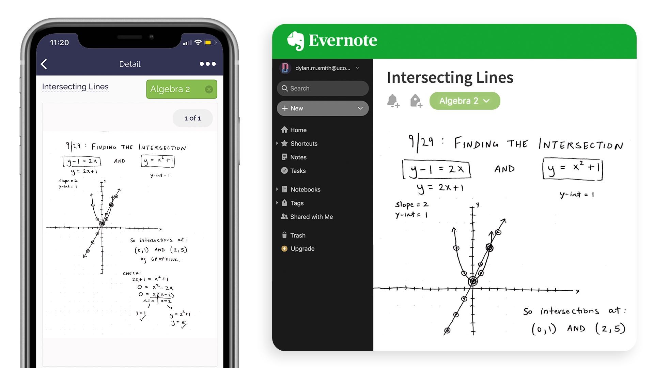Select the Notes document icon
Screen dimensions: 654x368
click(284, 157)
